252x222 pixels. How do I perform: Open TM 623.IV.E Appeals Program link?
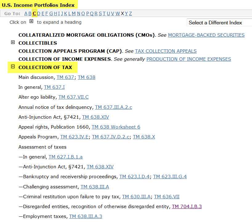(74, 137)
